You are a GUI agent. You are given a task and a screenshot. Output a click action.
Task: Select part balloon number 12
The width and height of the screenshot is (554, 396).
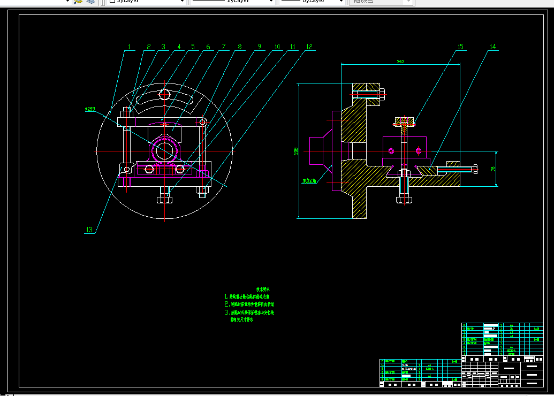coord(309,47)
